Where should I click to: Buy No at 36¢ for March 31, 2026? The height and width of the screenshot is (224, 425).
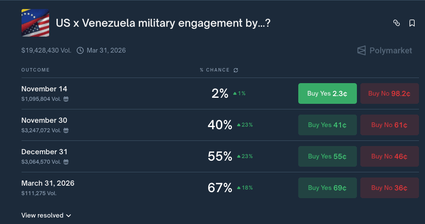(389, 188)
